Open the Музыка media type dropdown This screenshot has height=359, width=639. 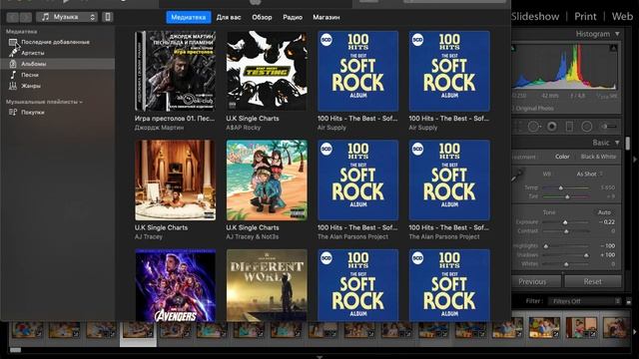67,17
